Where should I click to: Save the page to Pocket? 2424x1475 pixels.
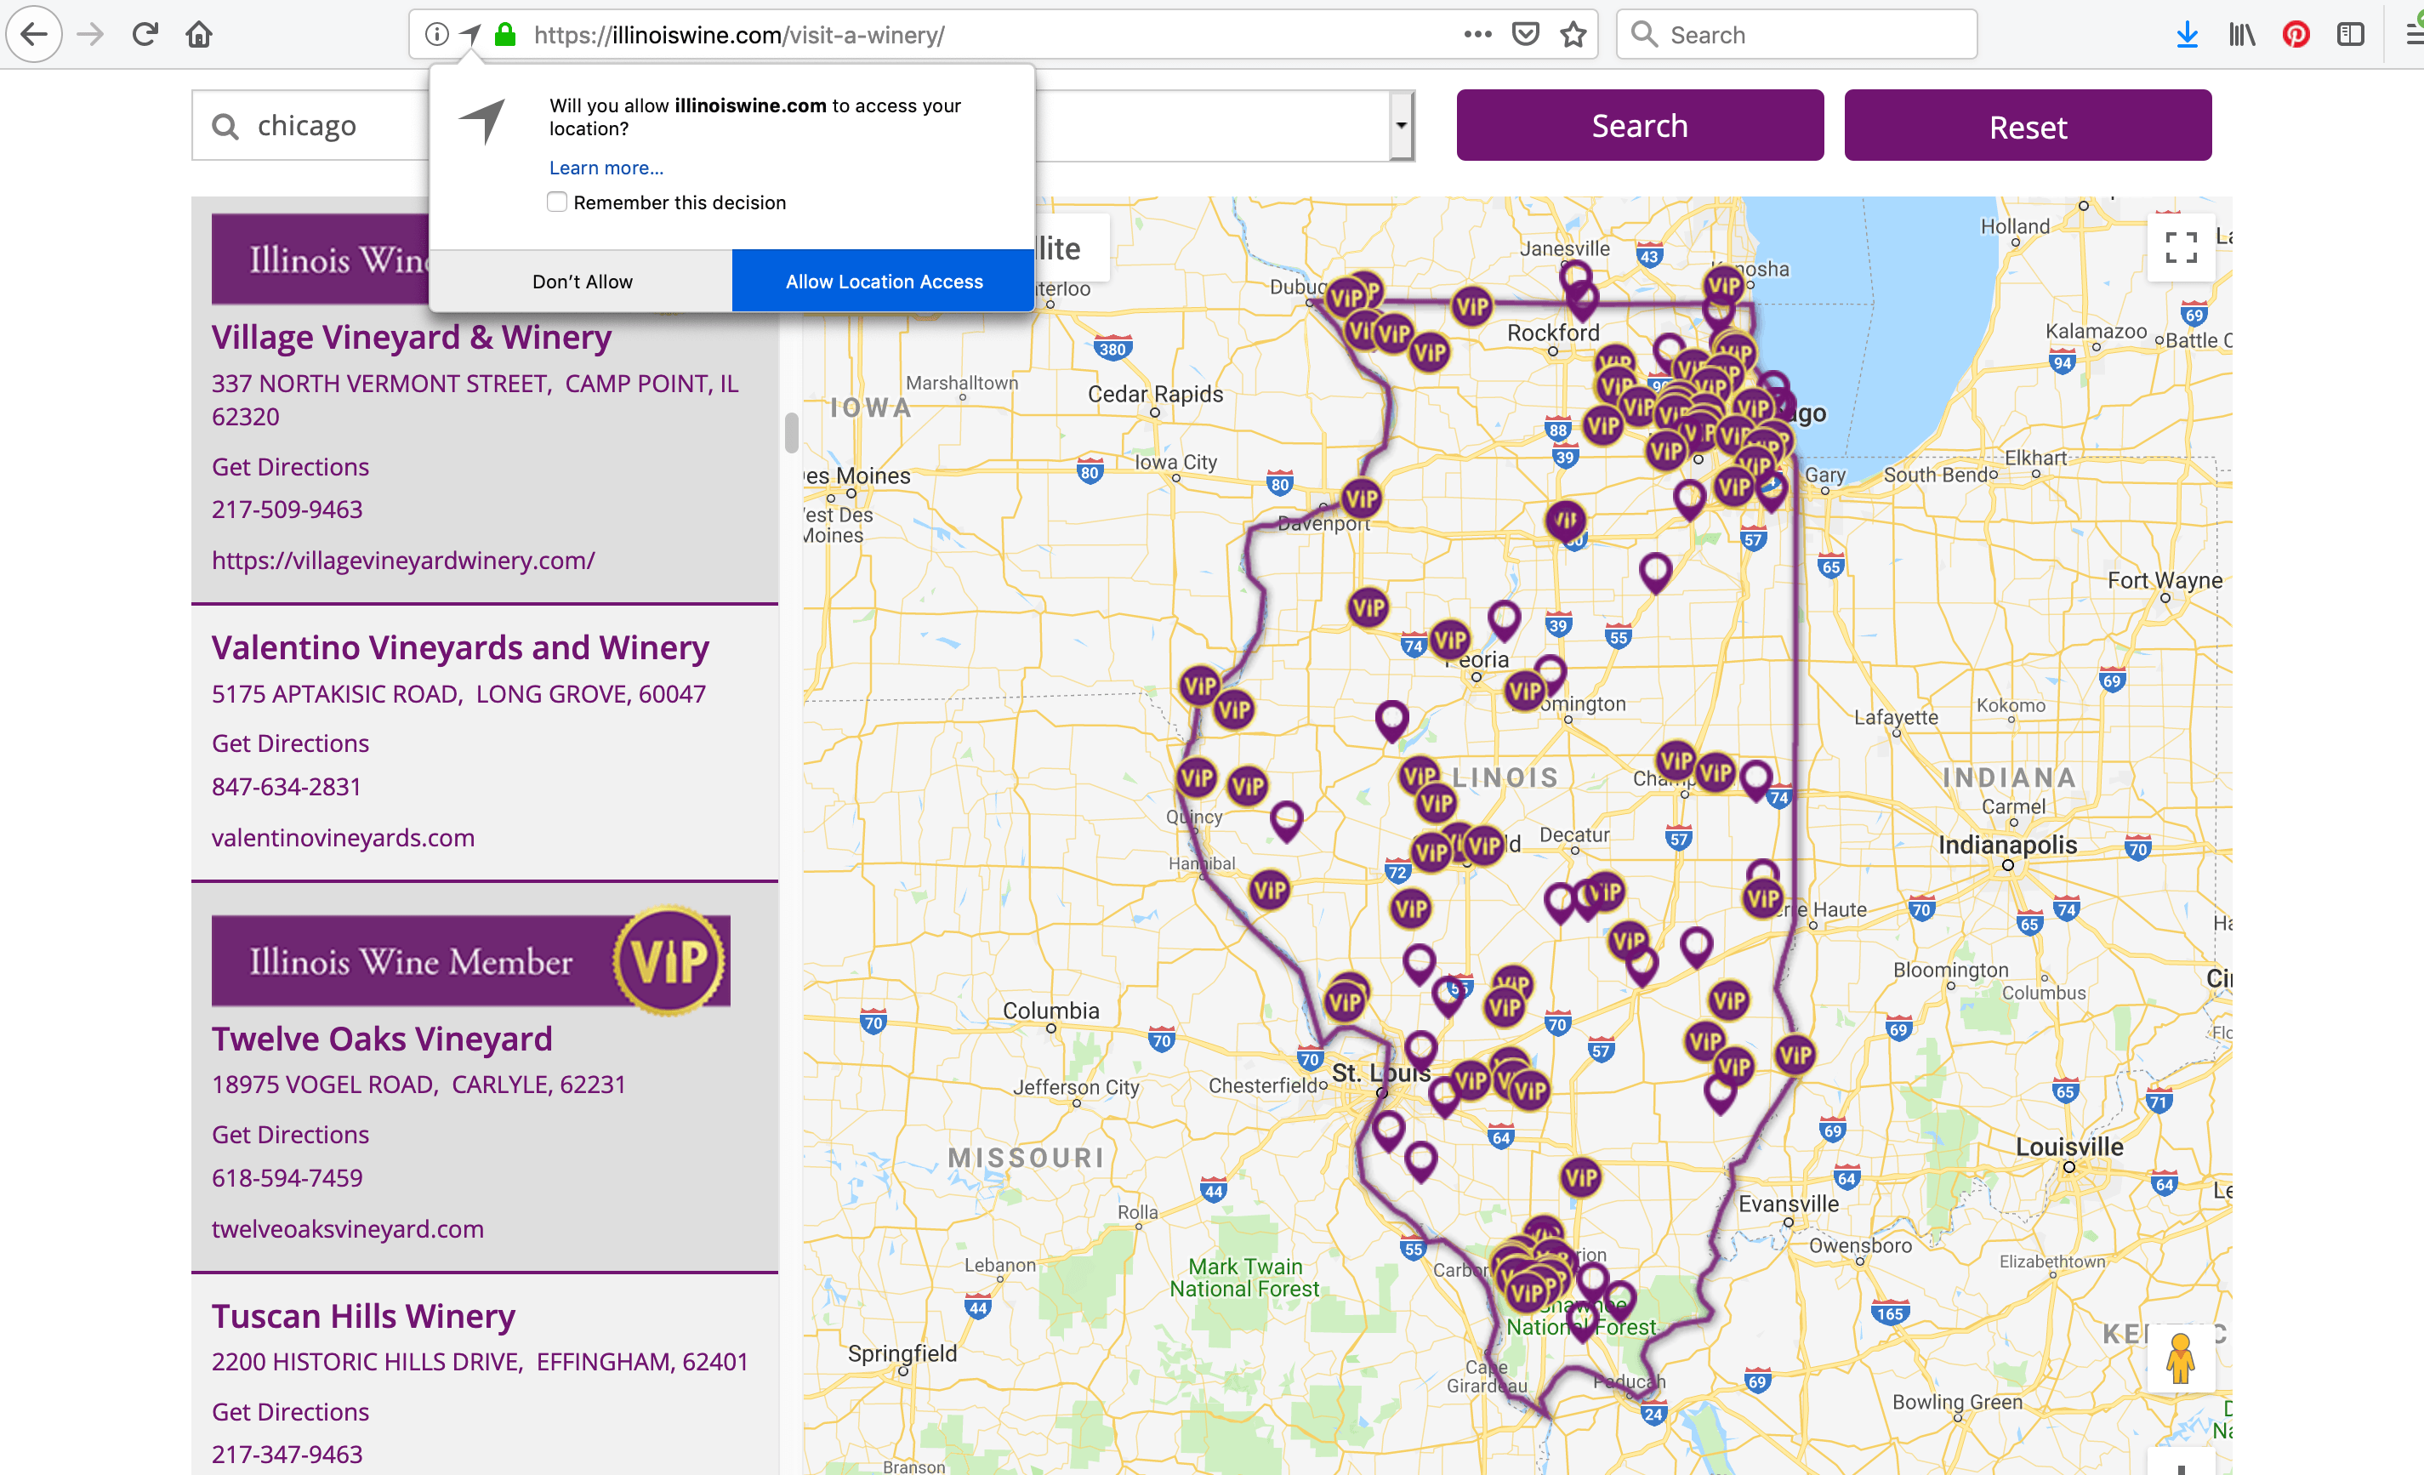1524,33
